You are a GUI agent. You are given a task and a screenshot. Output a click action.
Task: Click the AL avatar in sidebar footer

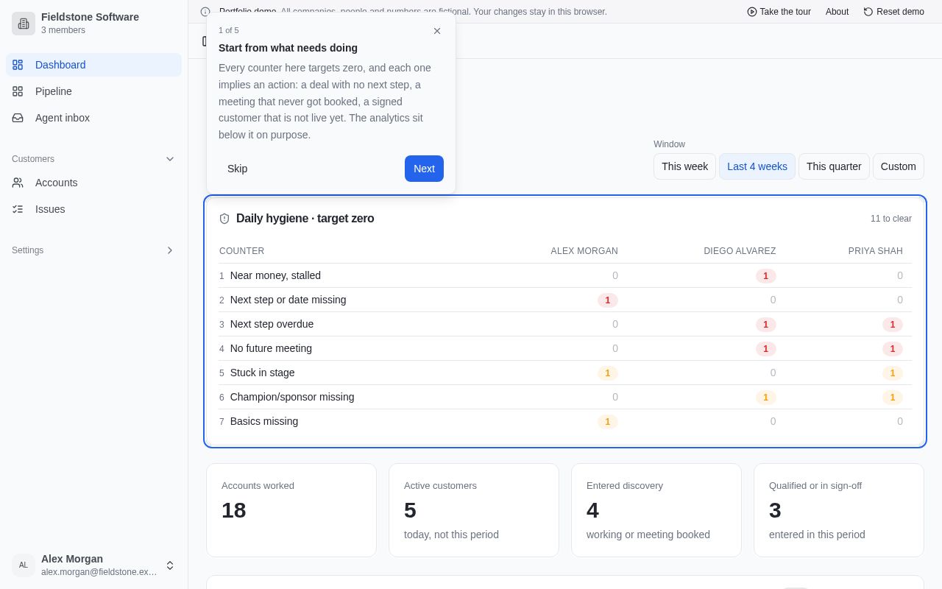24,565
